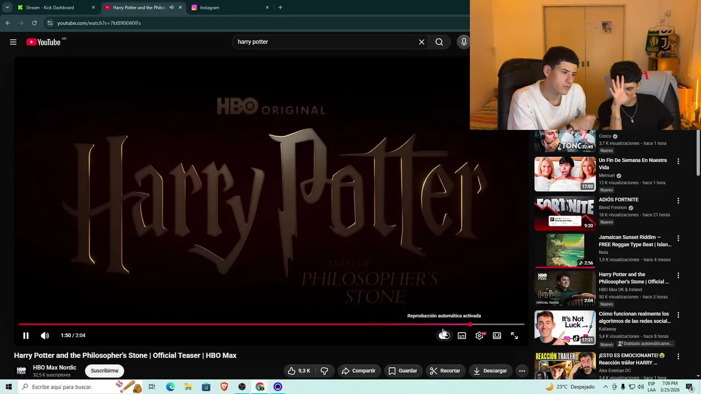701x394 pixels.
Task: Click the Compartir button
Action: pyautogui.click(x=358, y=371)
